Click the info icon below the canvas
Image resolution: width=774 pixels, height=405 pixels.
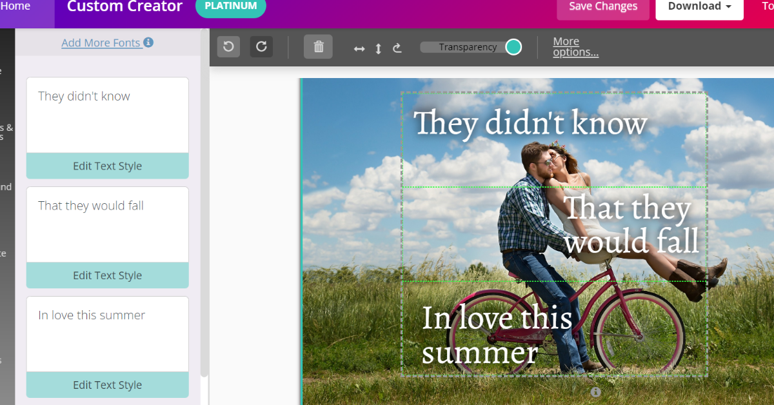click(x=595, y=392)
